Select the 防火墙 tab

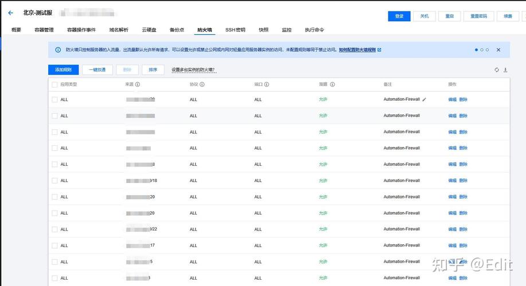tap(205, 30)
